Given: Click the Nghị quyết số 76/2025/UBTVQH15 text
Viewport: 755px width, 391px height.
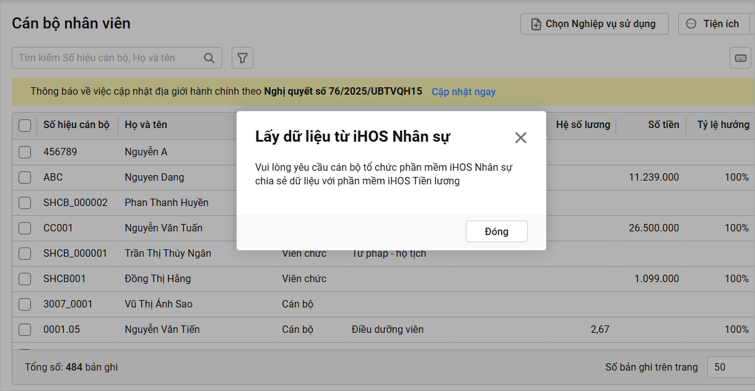Looking at the screenshot, I should point(343,92).
